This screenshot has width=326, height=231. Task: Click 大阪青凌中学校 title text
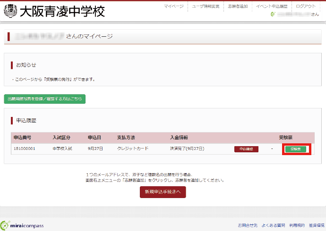click(62, 11)
